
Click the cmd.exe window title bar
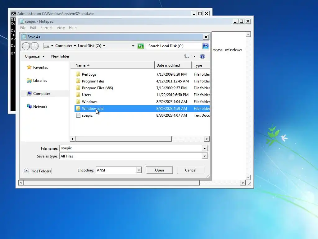coord(102,14)
